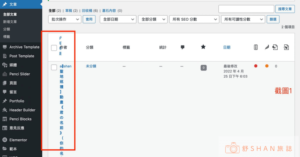Click the Penci Slider icon
The height and width of the screenshot is (157, 300).
pos(5,74)
